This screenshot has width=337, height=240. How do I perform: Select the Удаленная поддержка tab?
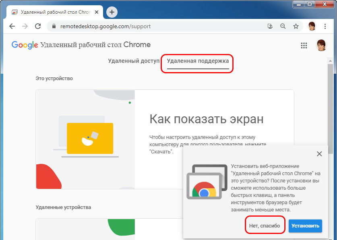click(x=198, y=61)
